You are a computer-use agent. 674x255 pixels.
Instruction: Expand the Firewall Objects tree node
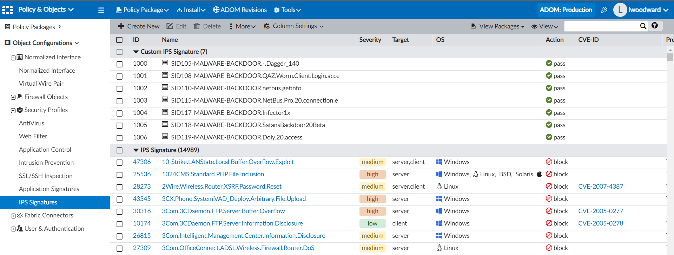13,97
